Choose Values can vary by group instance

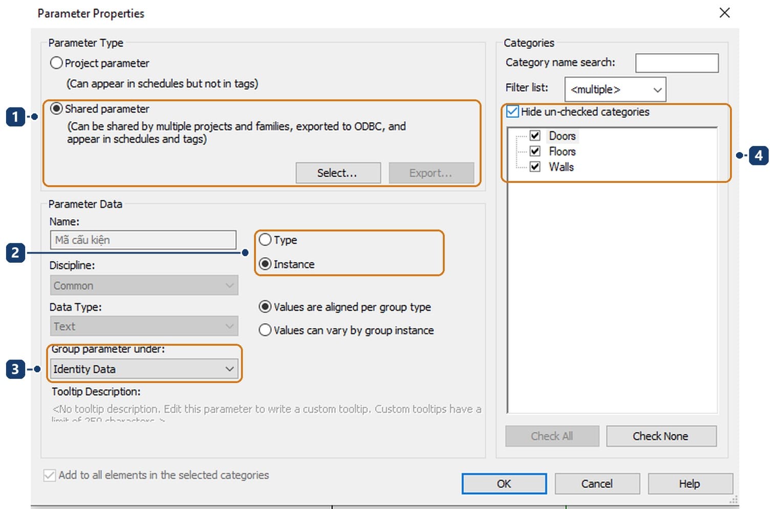tap(265, 330)
